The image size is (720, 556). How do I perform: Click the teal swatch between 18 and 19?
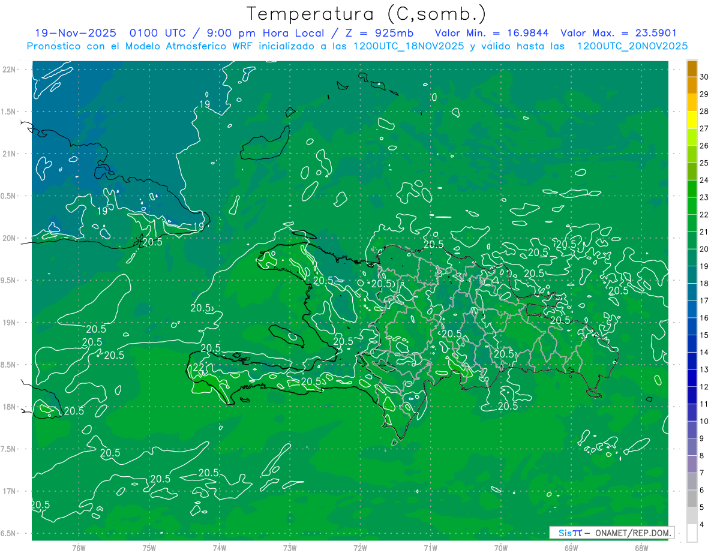(692, 275)
